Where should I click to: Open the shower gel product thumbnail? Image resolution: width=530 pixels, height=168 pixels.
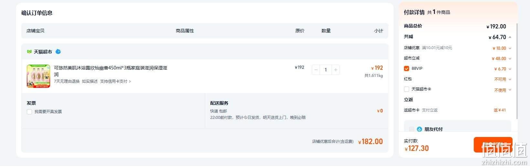point(38,76)
